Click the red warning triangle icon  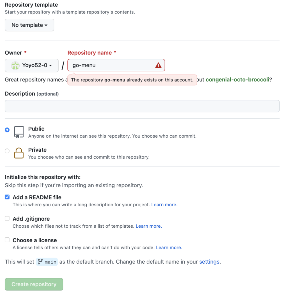(158, 65)
